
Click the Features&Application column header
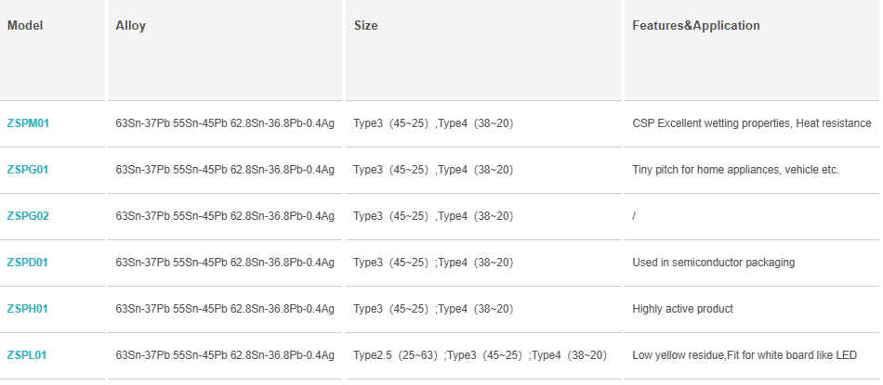(696, 25)
